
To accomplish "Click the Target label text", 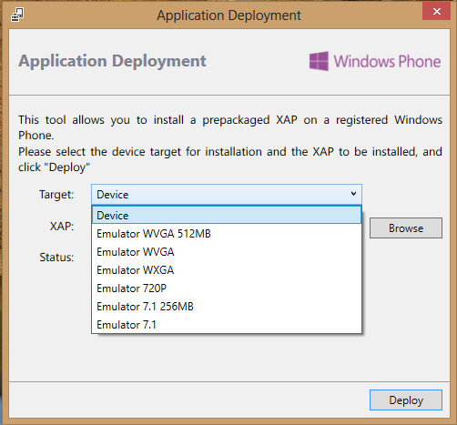I will coord(56,195).
